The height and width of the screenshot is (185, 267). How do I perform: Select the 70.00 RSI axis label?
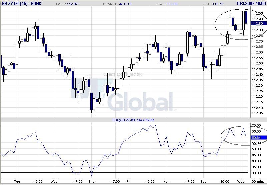click(256, 126)
